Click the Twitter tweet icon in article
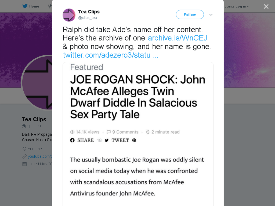Viewport: 275px width, 206px height. point(107,140)
